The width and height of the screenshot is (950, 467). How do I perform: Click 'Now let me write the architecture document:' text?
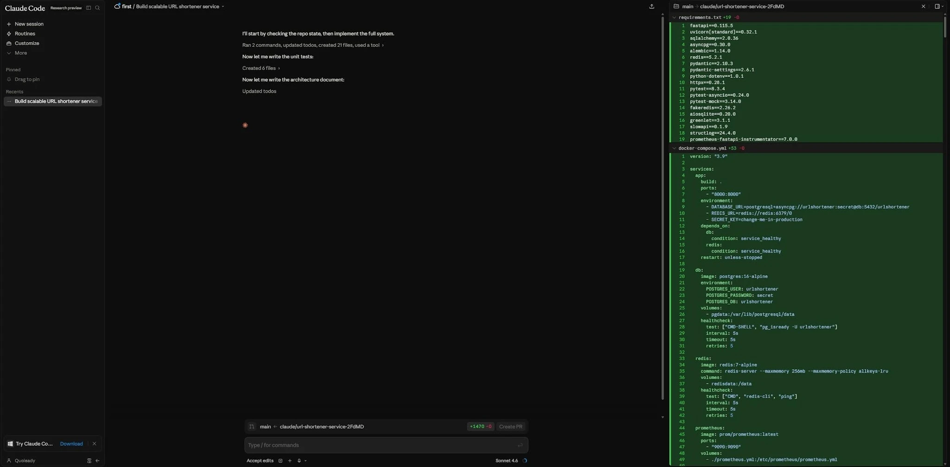coord(293,80)
